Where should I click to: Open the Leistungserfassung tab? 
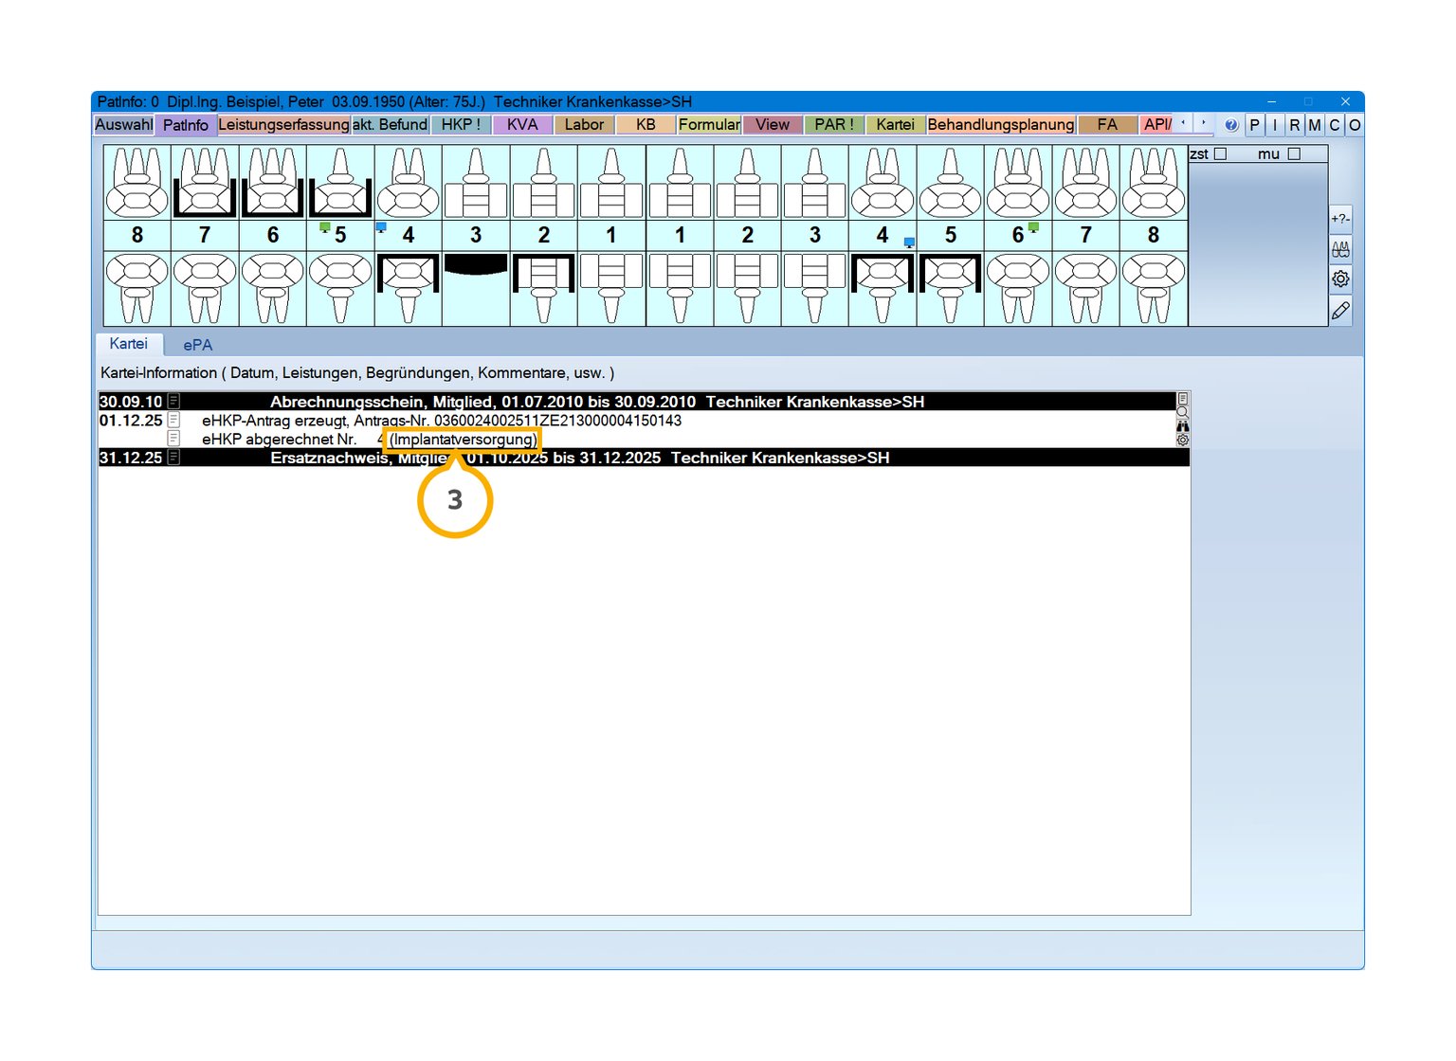[x=283, y=125]
